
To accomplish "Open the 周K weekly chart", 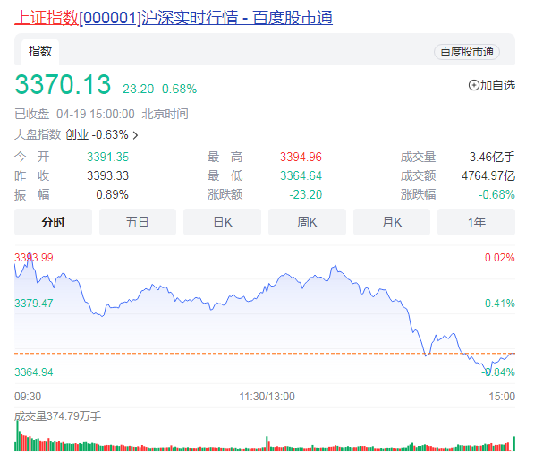I will click(307, 222).
